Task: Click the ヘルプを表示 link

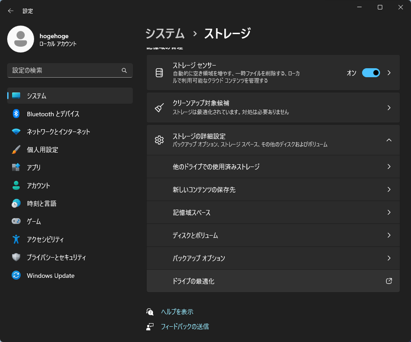Action: (177, 312)
